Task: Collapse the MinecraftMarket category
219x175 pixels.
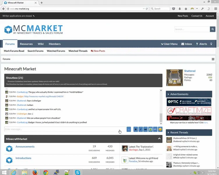Action: tap(159, 139)
